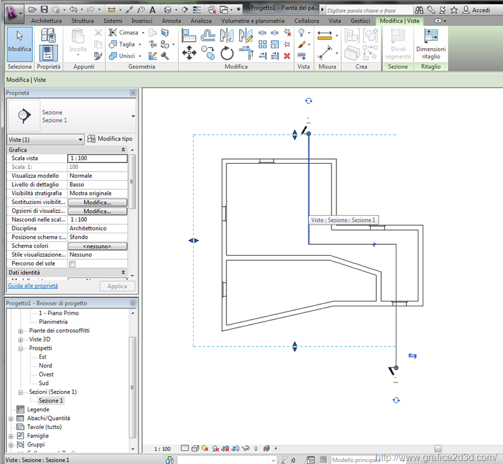The width and height of the screenshot is (503, 464).
Task: Open the Revit application menu button
Action: click(x=11, y=10)
